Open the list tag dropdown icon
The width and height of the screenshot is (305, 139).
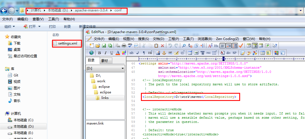[x=215, y=53]
